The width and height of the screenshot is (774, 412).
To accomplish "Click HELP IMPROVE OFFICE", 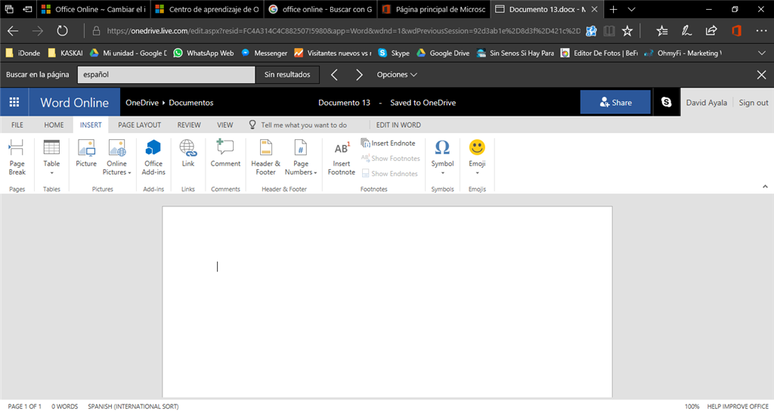I will pyautogui.click(x=738, y=407).
